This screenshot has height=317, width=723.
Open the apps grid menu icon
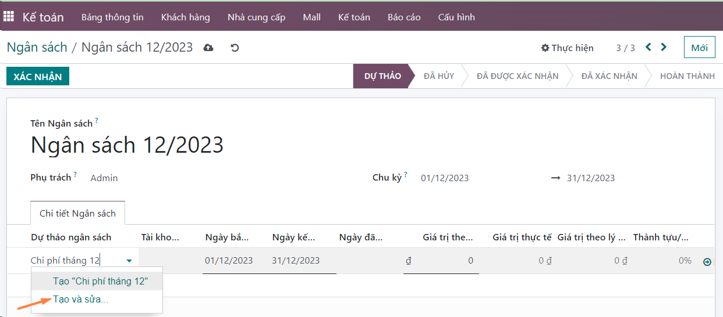(9, 17)
